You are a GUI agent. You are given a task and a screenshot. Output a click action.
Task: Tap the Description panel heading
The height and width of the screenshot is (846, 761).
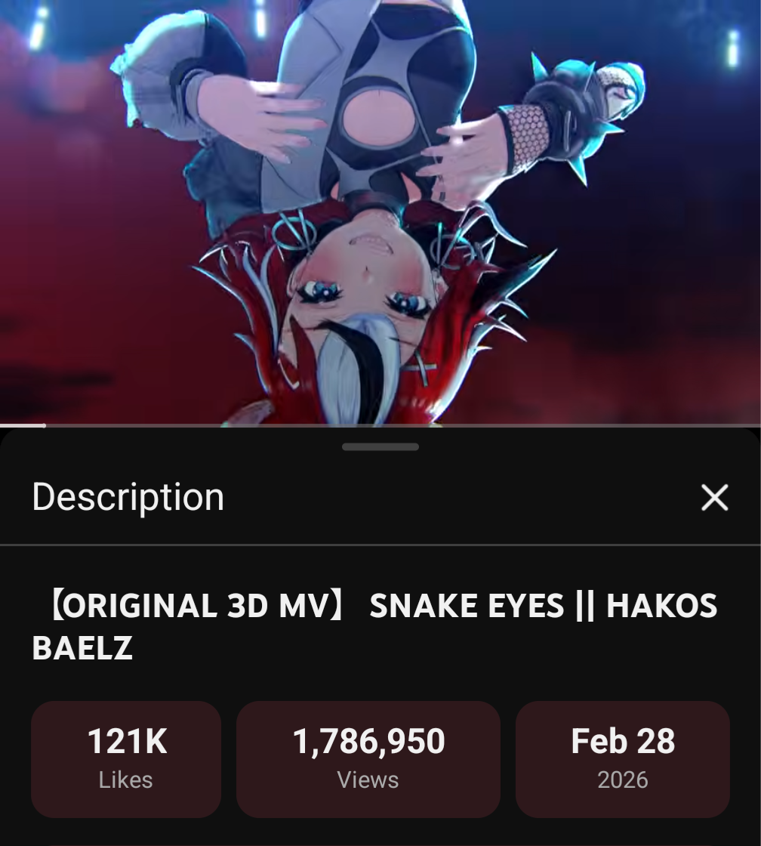coord(128,497)
